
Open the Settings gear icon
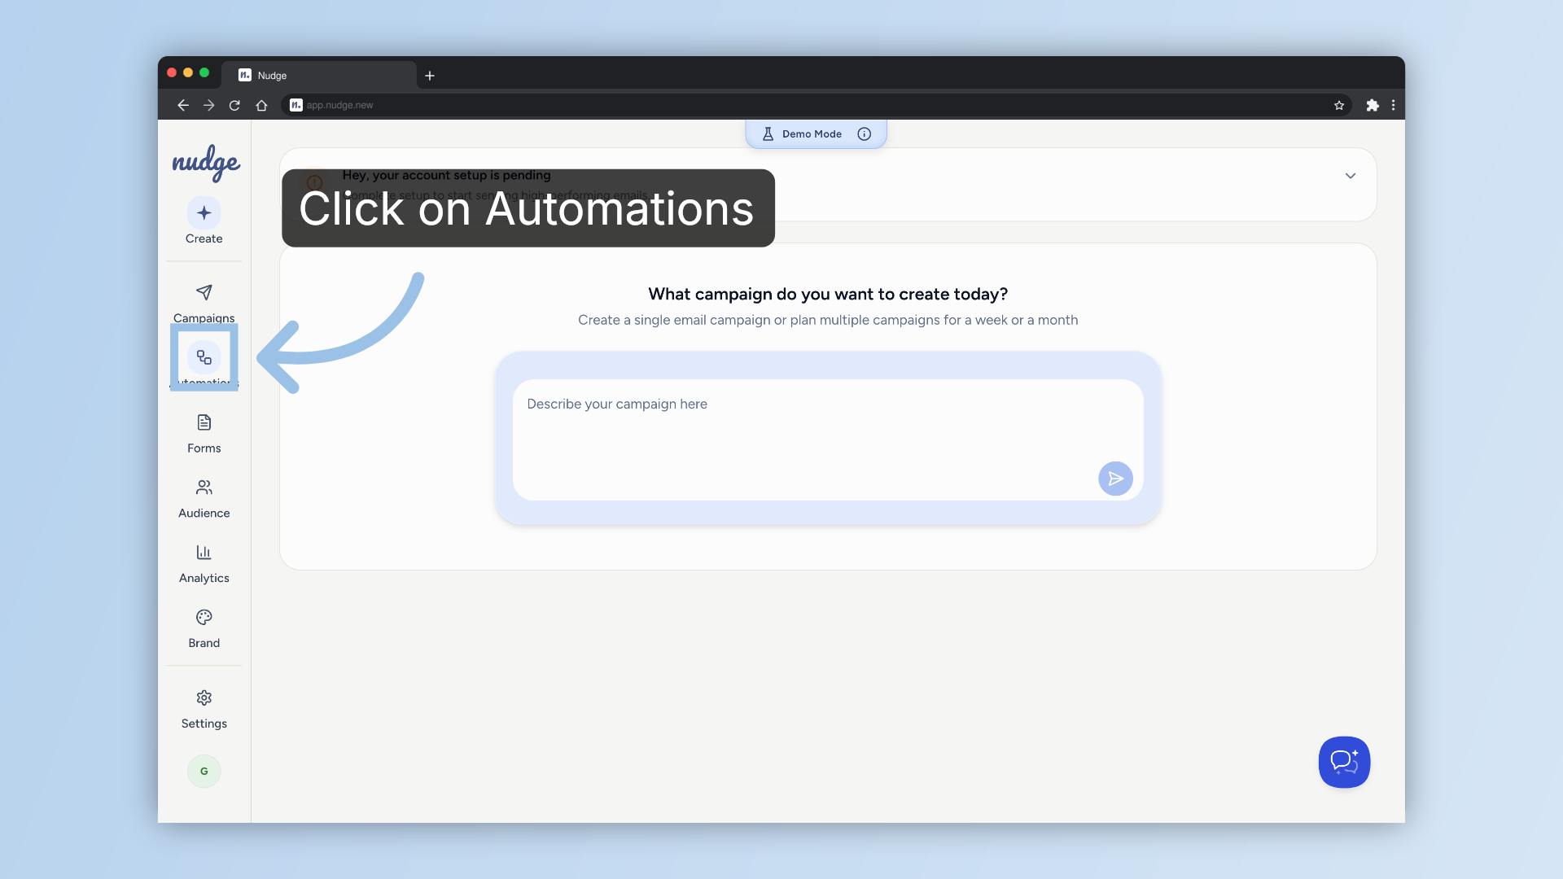click(x=204, y=698)
